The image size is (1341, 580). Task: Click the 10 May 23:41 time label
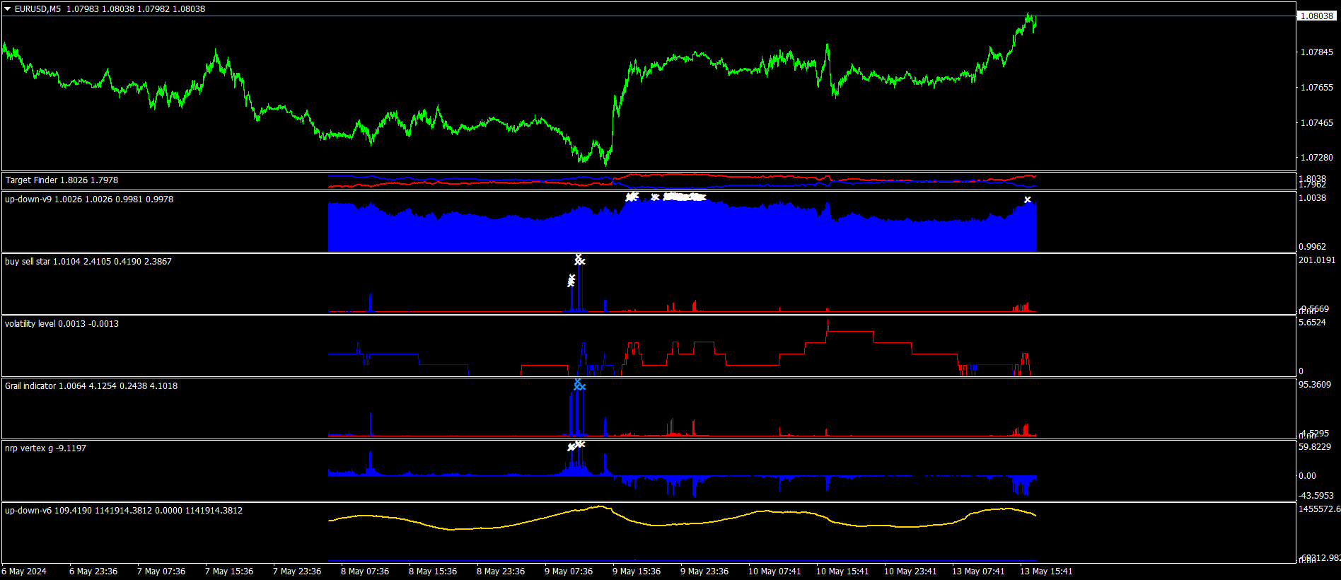[910, 572]
